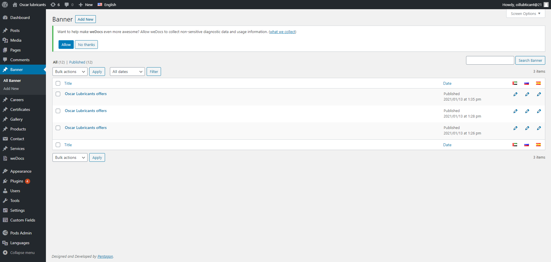Click the Spanish flag in the table header
This screenshot has width=551, height=262.
pos(538,83)
